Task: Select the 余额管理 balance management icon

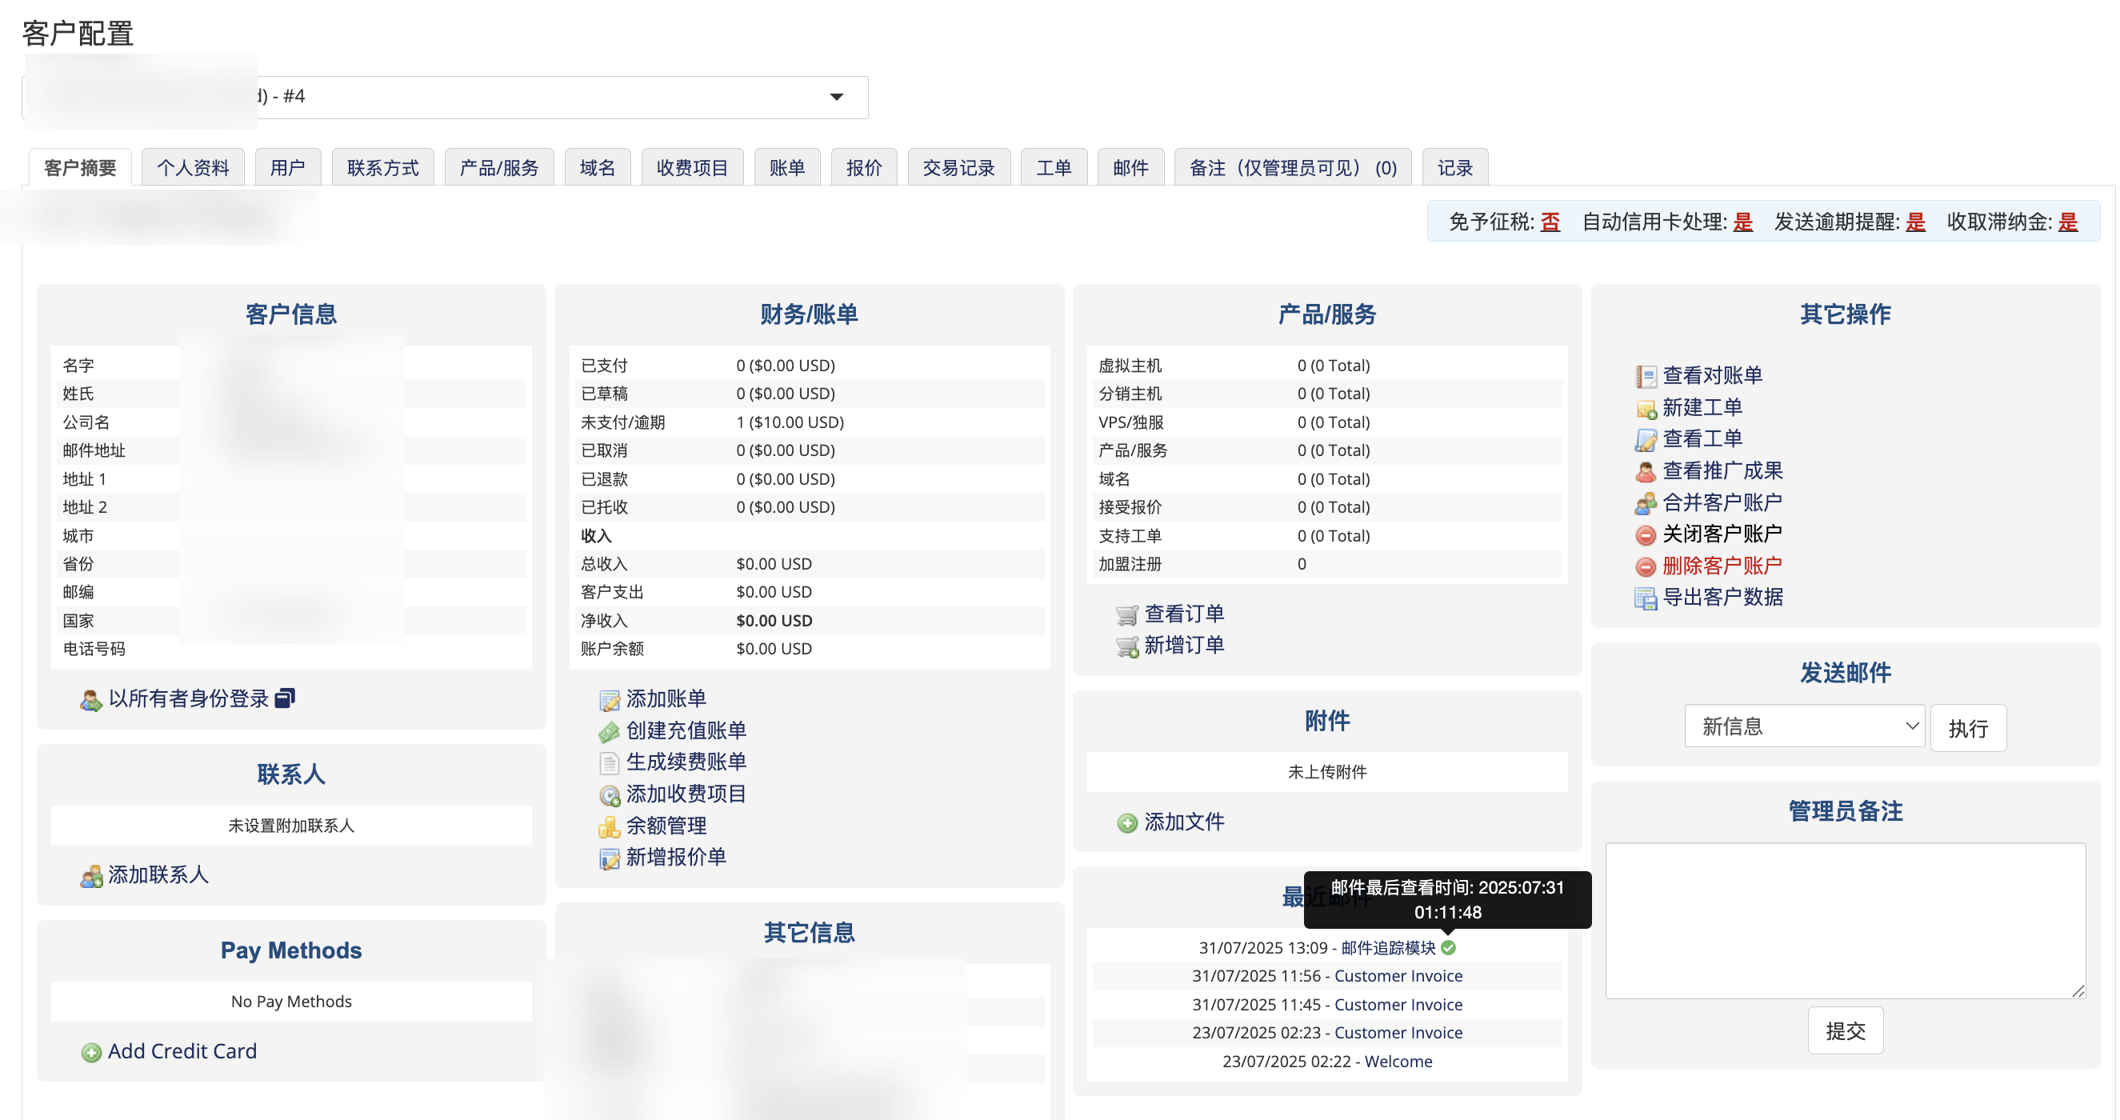Action: (610, 826)
